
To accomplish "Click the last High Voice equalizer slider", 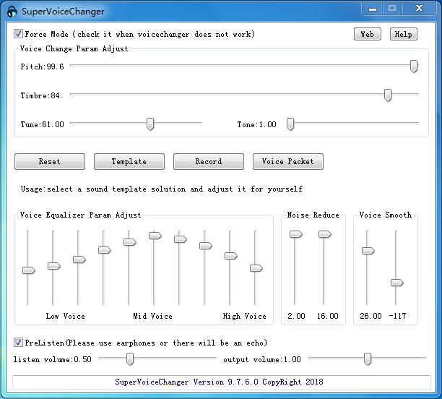I will coord(256,268).
